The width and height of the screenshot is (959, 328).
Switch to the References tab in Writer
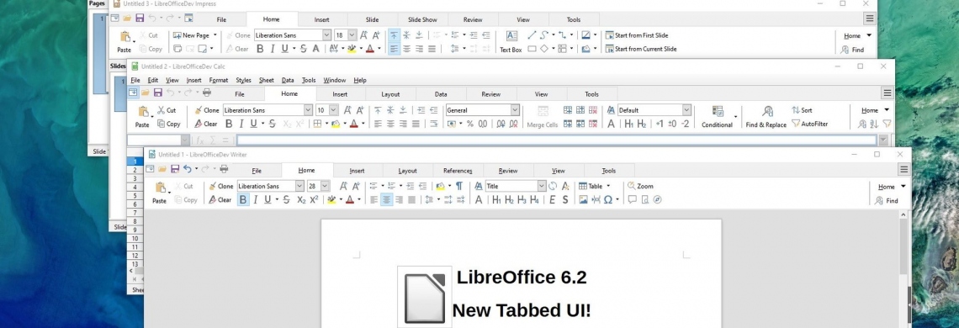click(458, 171)
